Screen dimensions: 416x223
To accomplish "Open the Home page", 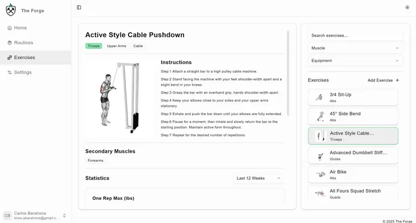I will pos(21,28).
